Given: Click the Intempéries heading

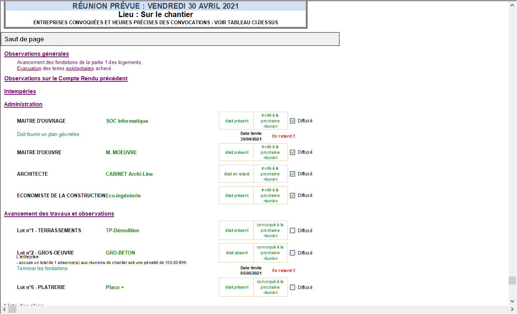Looking at the screenshot, I should tap(20, 91).
